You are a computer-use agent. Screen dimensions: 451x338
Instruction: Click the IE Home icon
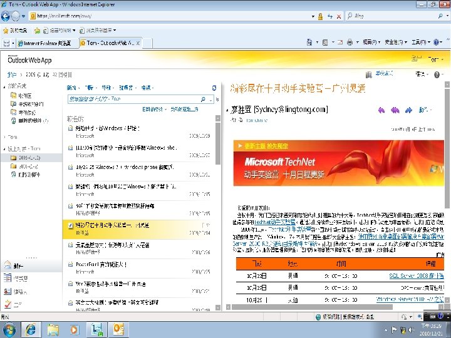[x=309, y=43]
